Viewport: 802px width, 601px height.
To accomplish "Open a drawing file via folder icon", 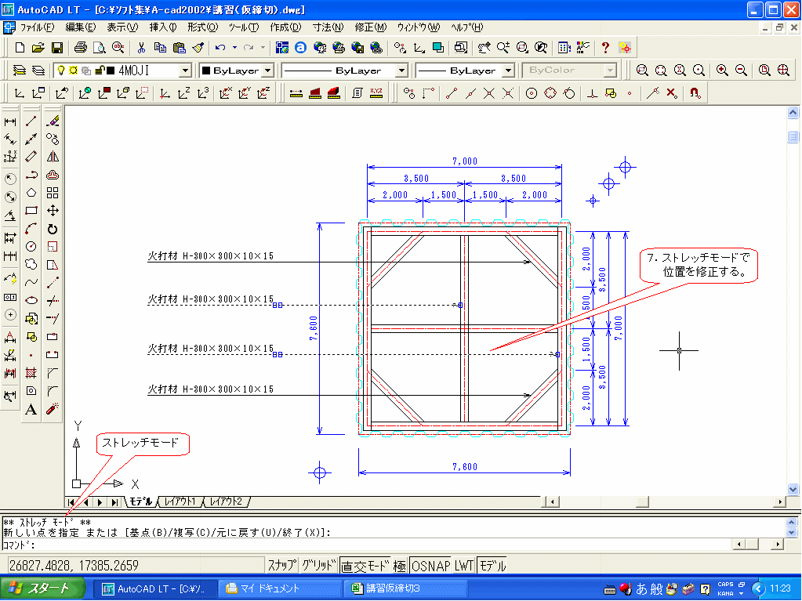I will pos(38,48).
